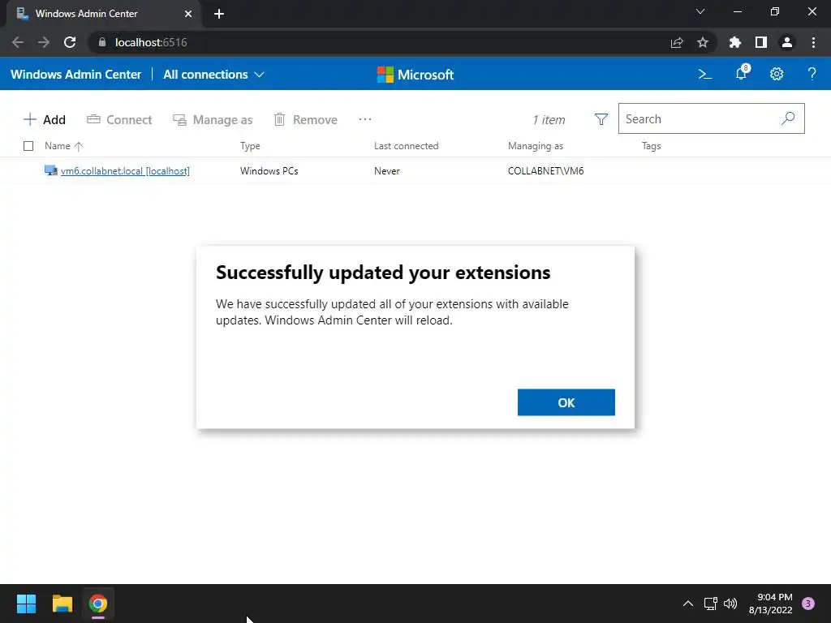Image resolution: width=831 pixels, height=623 pixels.
Task: Open the more options ellipsis menu
Action: 364,119
